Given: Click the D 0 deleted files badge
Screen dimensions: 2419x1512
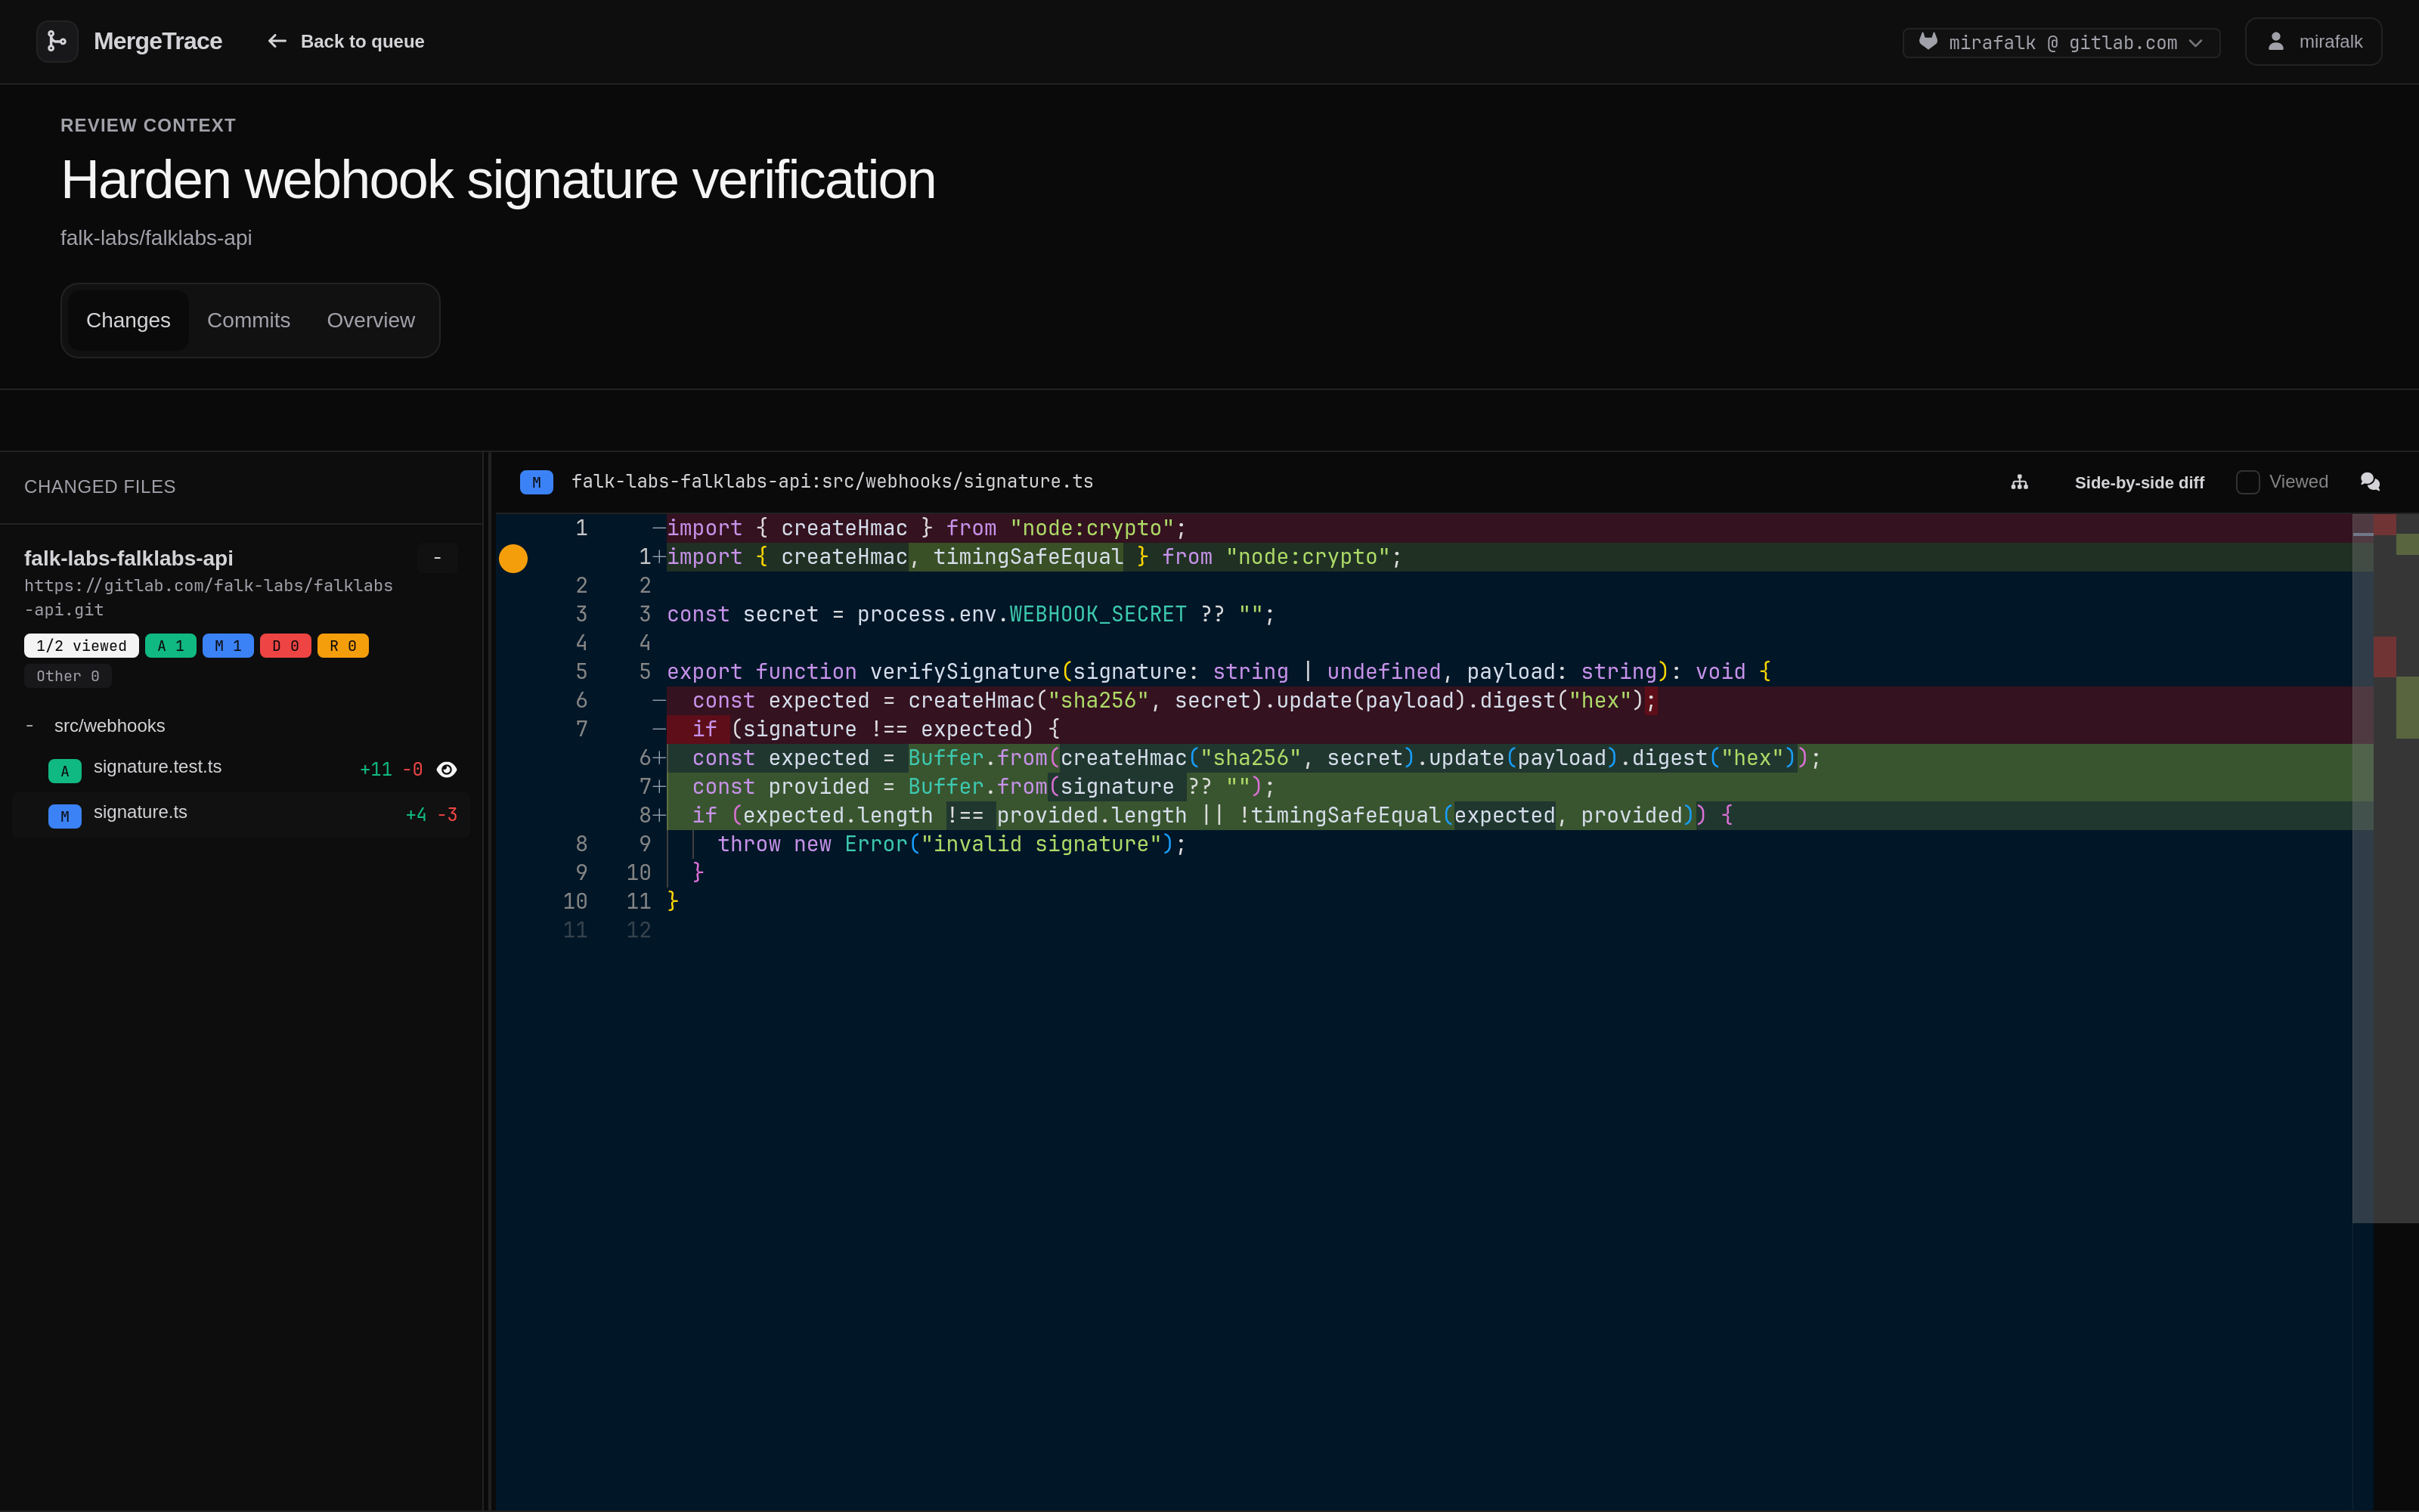Looking at the screenshot, I should point(286,646).
